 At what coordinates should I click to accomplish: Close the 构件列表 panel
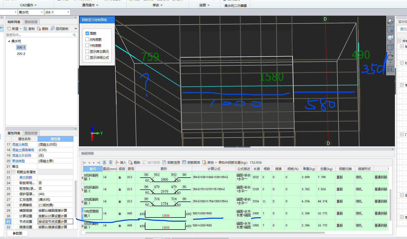pos(75,17)
